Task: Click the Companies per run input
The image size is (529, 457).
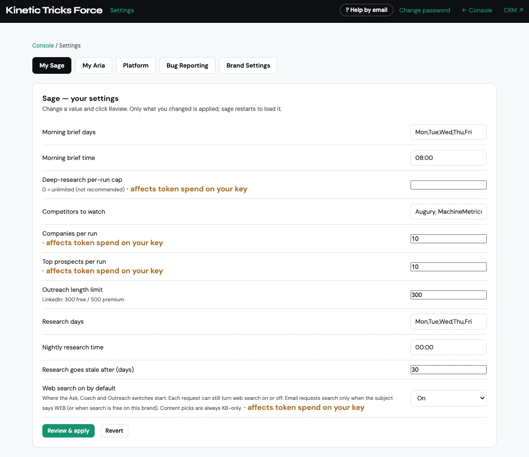Action: pos(449,238)
